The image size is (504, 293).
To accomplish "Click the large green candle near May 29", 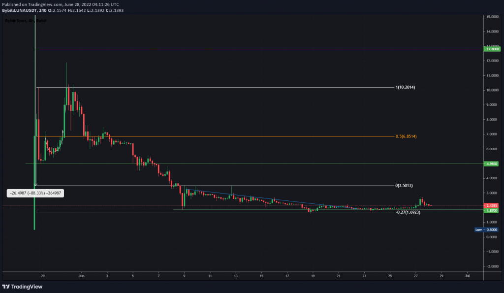I will tap(34, 183).
